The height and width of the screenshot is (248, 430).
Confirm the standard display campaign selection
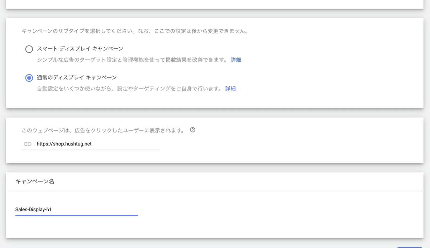(29, 77)
